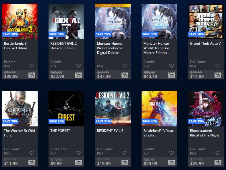The width and height of the screenshot is (226, 170).
Task: Add Grand Theft Auto V to cart
Action: coord(218,75)
